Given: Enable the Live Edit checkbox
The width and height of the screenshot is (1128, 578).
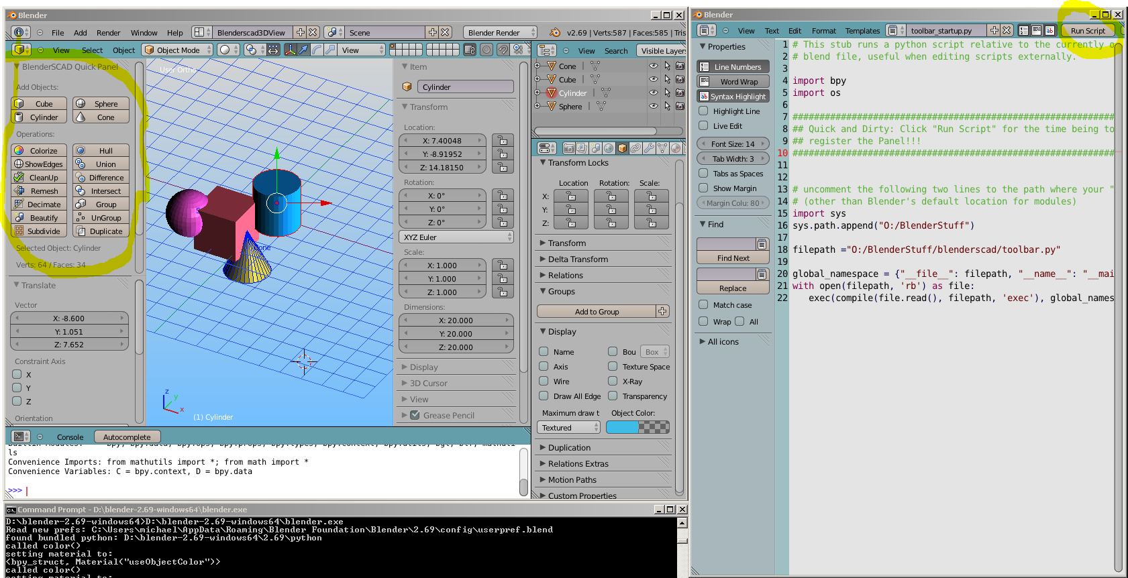Looking at the screenshot, I should point(703,125).
